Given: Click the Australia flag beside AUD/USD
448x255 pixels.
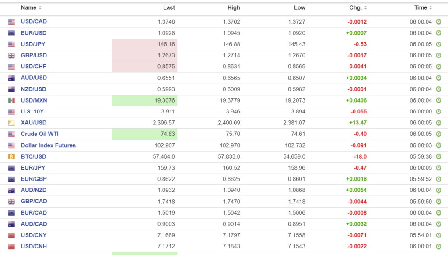Looking at the screenshot, I should (11, 78).
